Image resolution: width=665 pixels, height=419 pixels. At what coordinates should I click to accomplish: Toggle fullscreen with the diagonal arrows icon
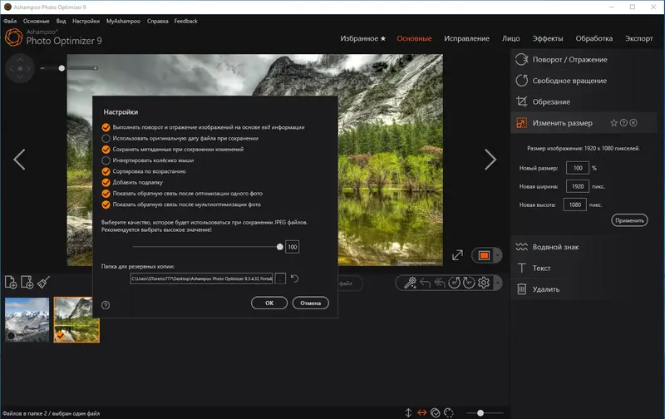point(458,255)
